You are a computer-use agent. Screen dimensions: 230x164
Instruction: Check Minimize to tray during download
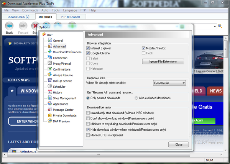[x=88, y=124]
